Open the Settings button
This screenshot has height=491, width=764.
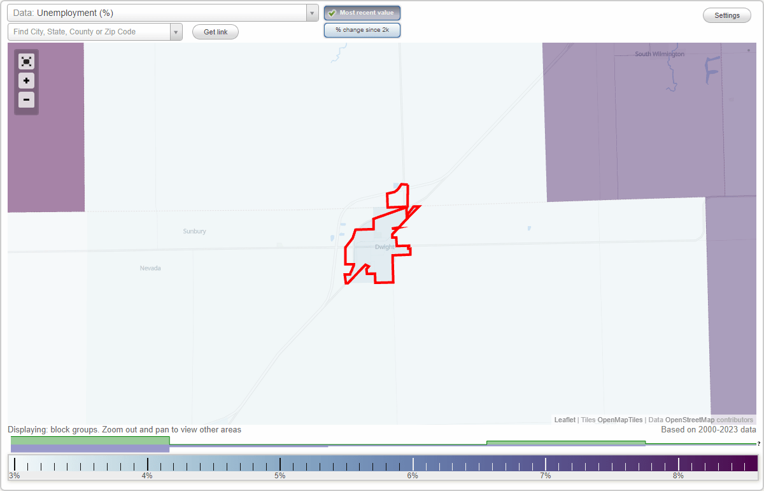pos(727,16)
